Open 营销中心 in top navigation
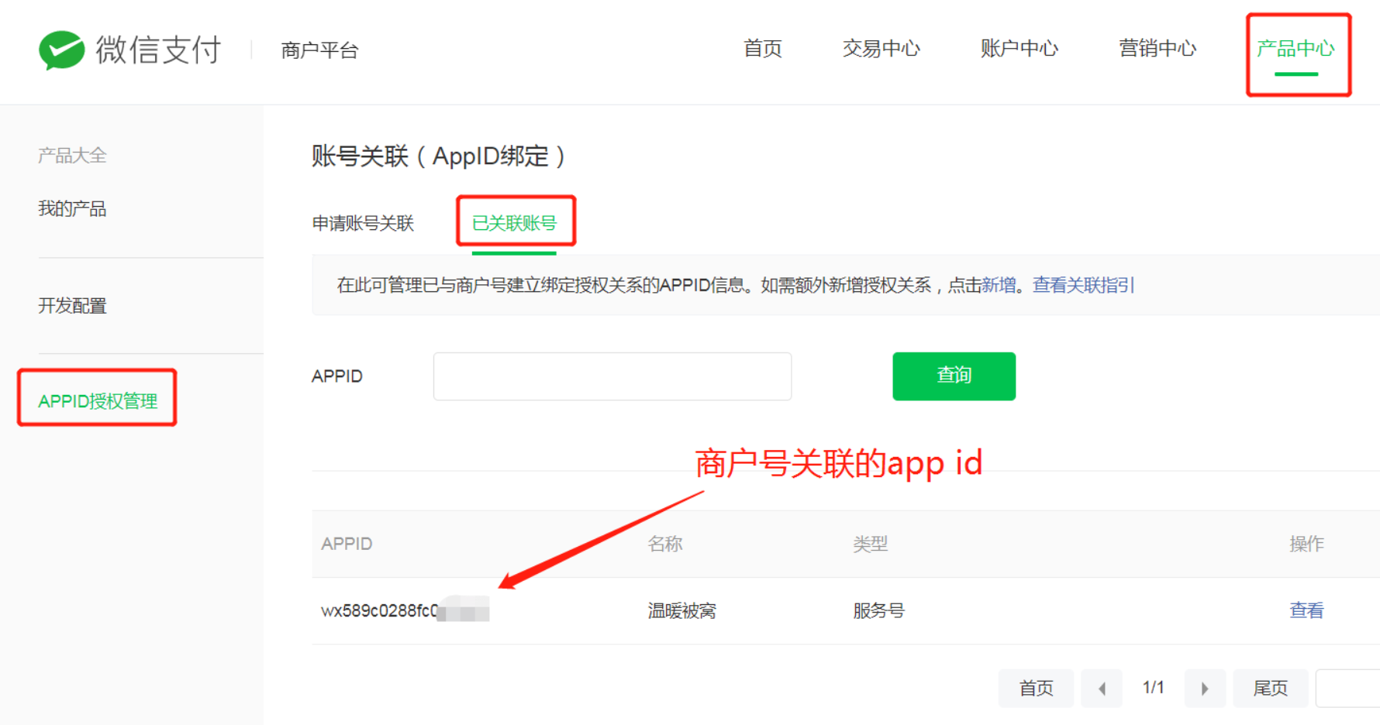Viewport: 1380px width, 725px height. [x=1157, y=49]
